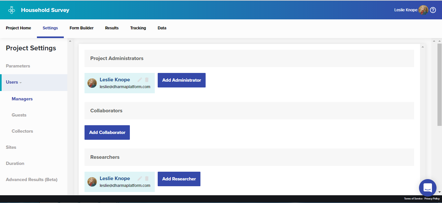This screenshot has height=203, width=442.
Task: Click the inner panel scroll up arrow
Action: pos(422,47)
